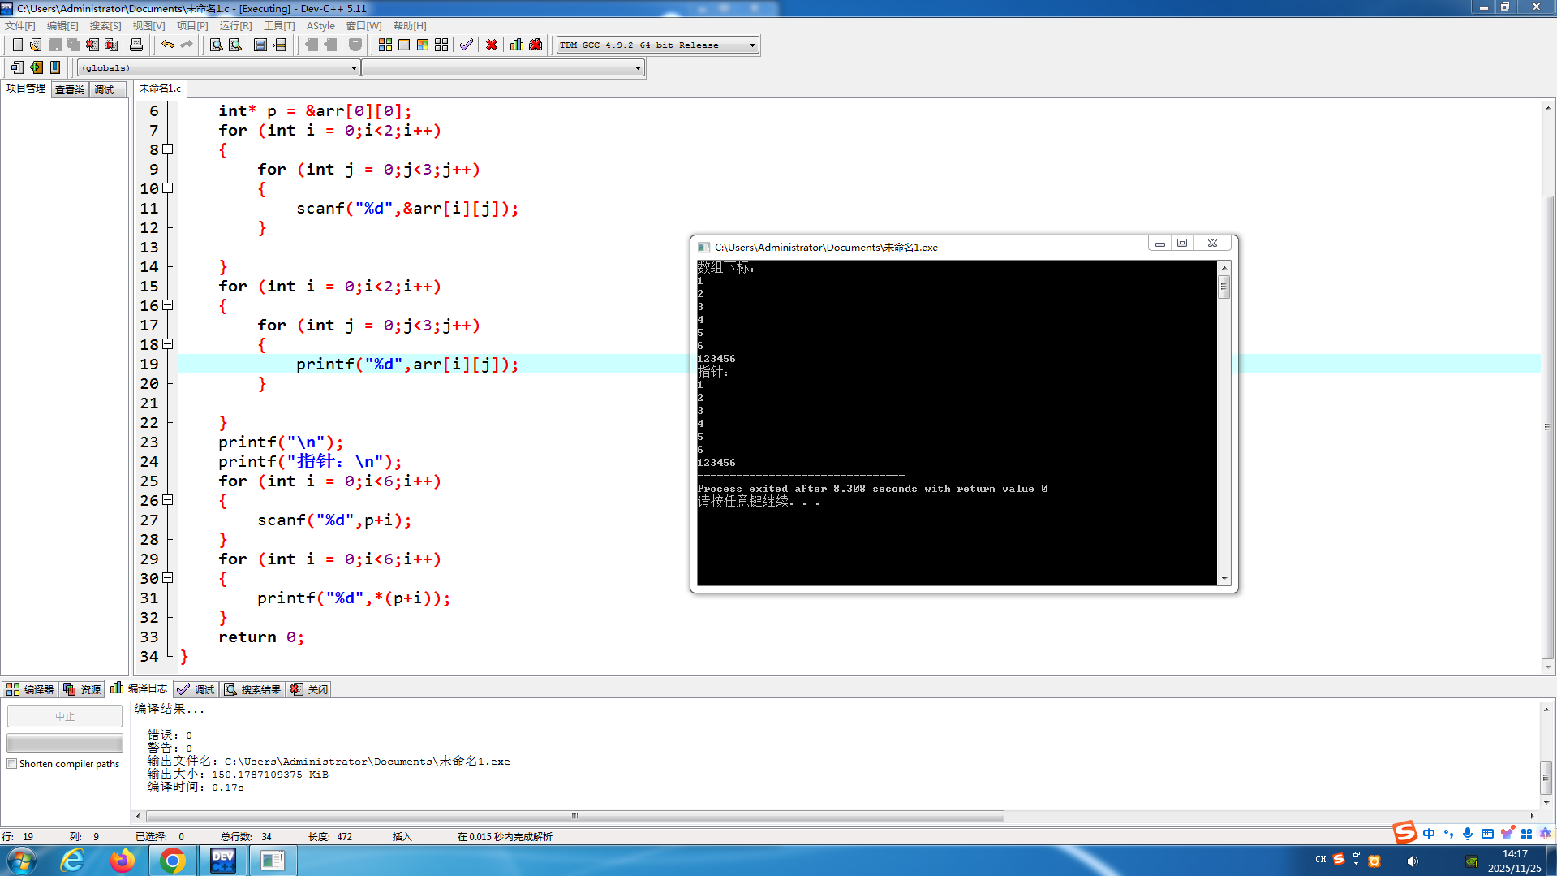Viewport: 1557px width, 876px height.
Task: Open the 运行[R] menu
Action: click(235, 25)
